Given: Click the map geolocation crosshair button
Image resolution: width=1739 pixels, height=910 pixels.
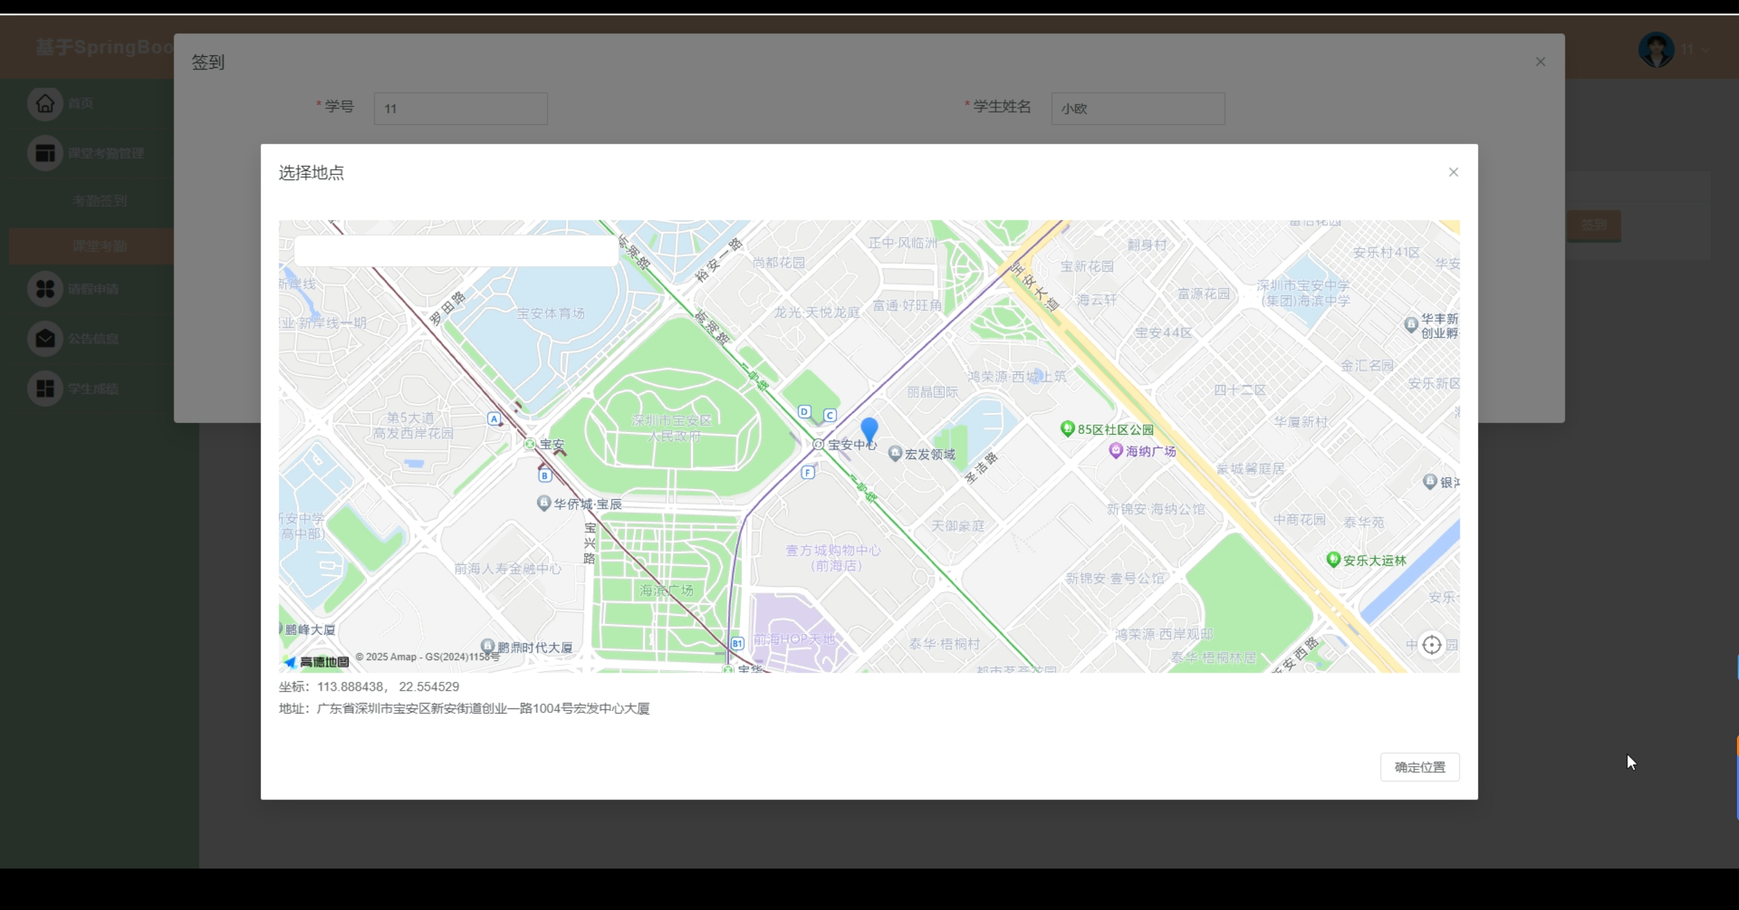Looking at the screenshot, I should pos(1431,644).
